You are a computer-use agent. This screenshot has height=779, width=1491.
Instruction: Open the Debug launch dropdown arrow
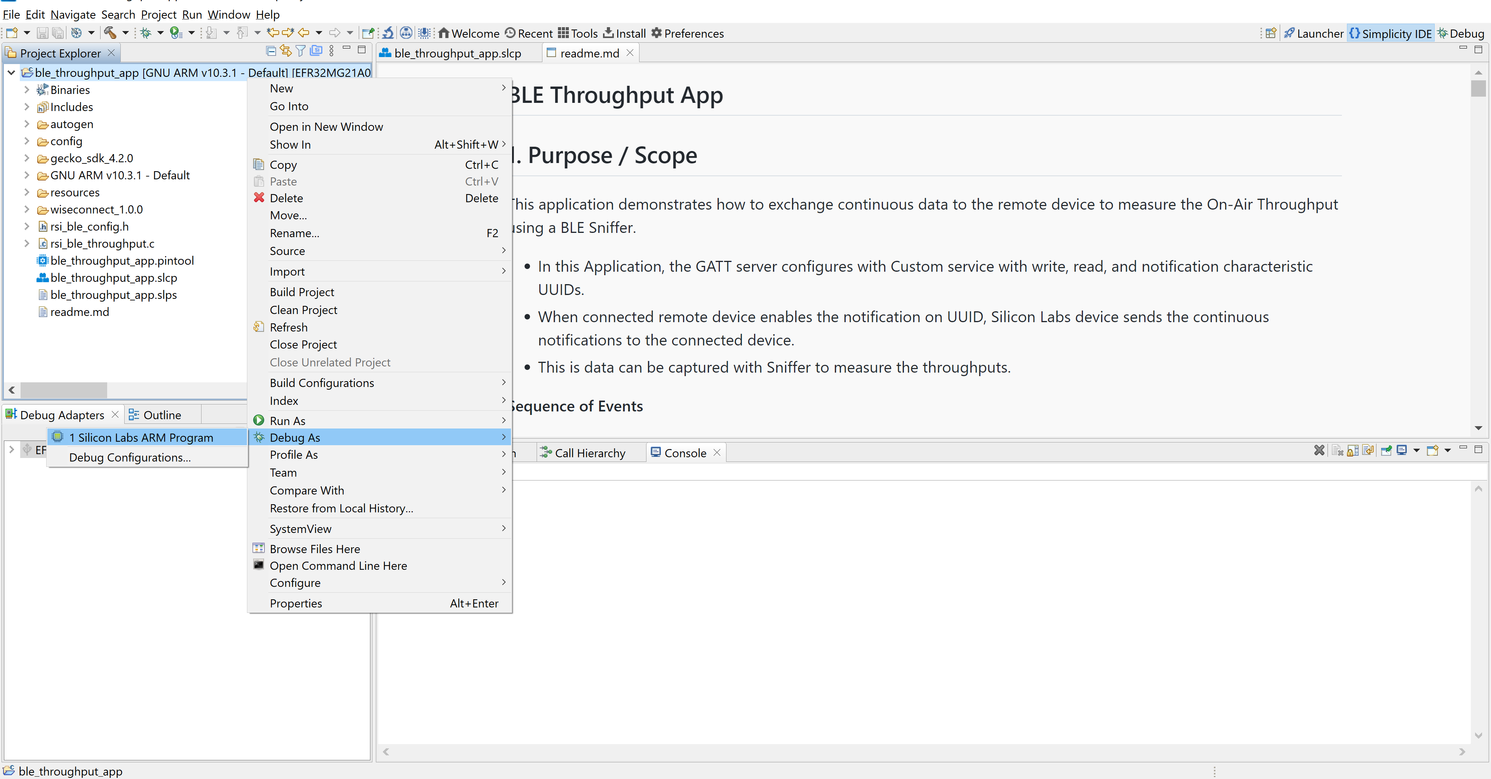[160, 33]
